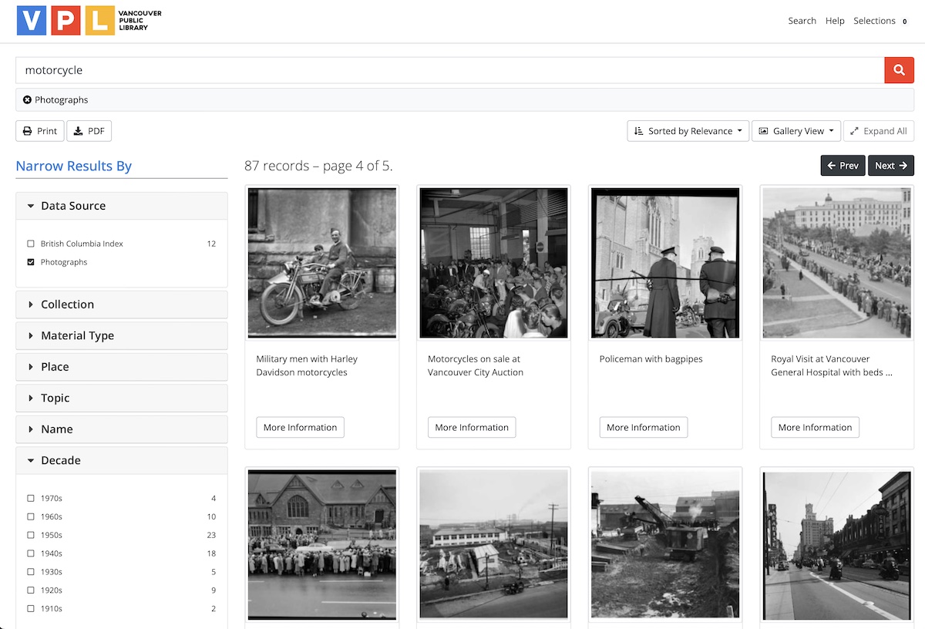Click the 1950s count 23
The width and height of the screenshot is (925, 629).
[211, 535]
